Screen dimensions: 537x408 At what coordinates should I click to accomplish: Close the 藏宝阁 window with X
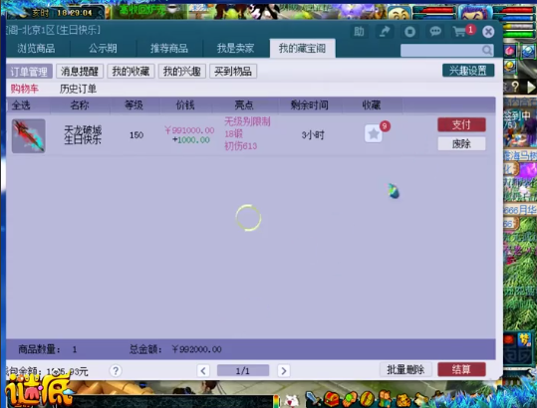point(488,32)
